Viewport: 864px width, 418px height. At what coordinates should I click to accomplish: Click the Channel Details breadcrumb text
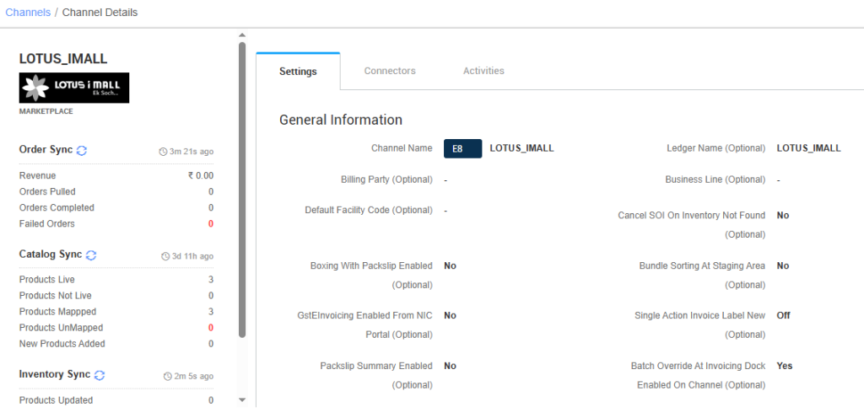click(x=100, y=12)
